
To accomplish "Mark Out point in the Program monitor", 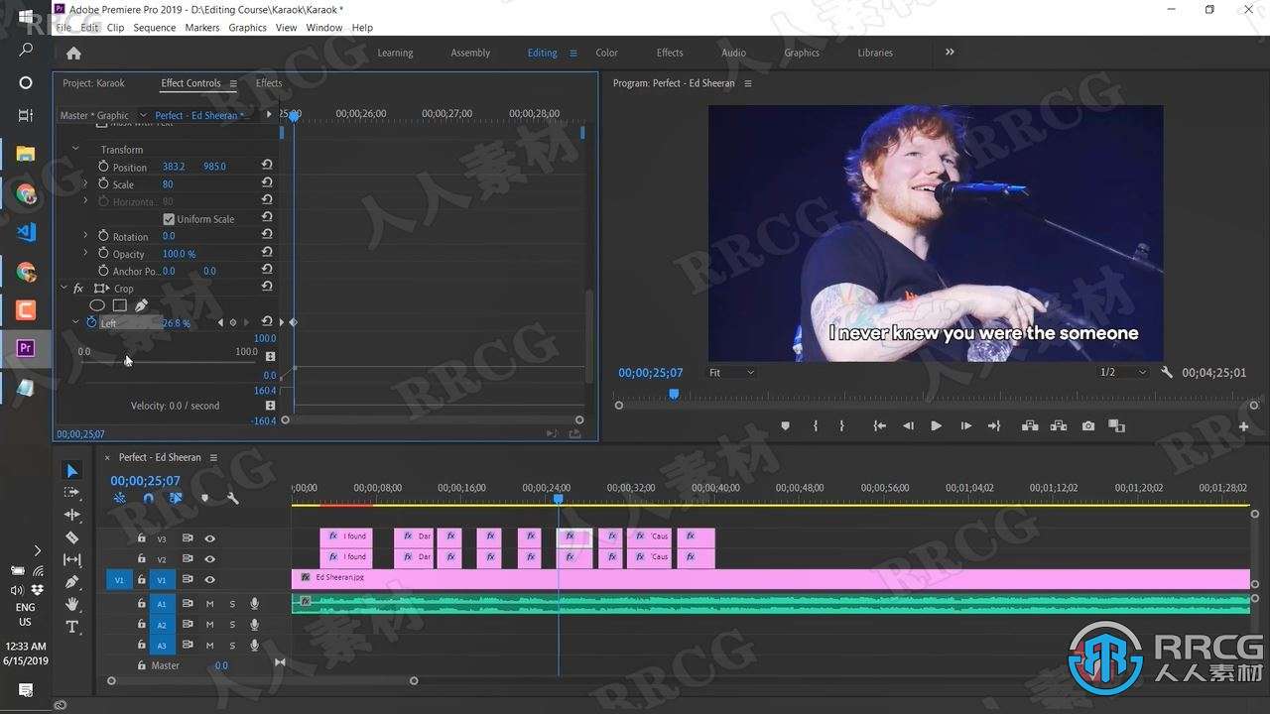I will [x=841, y=426].
